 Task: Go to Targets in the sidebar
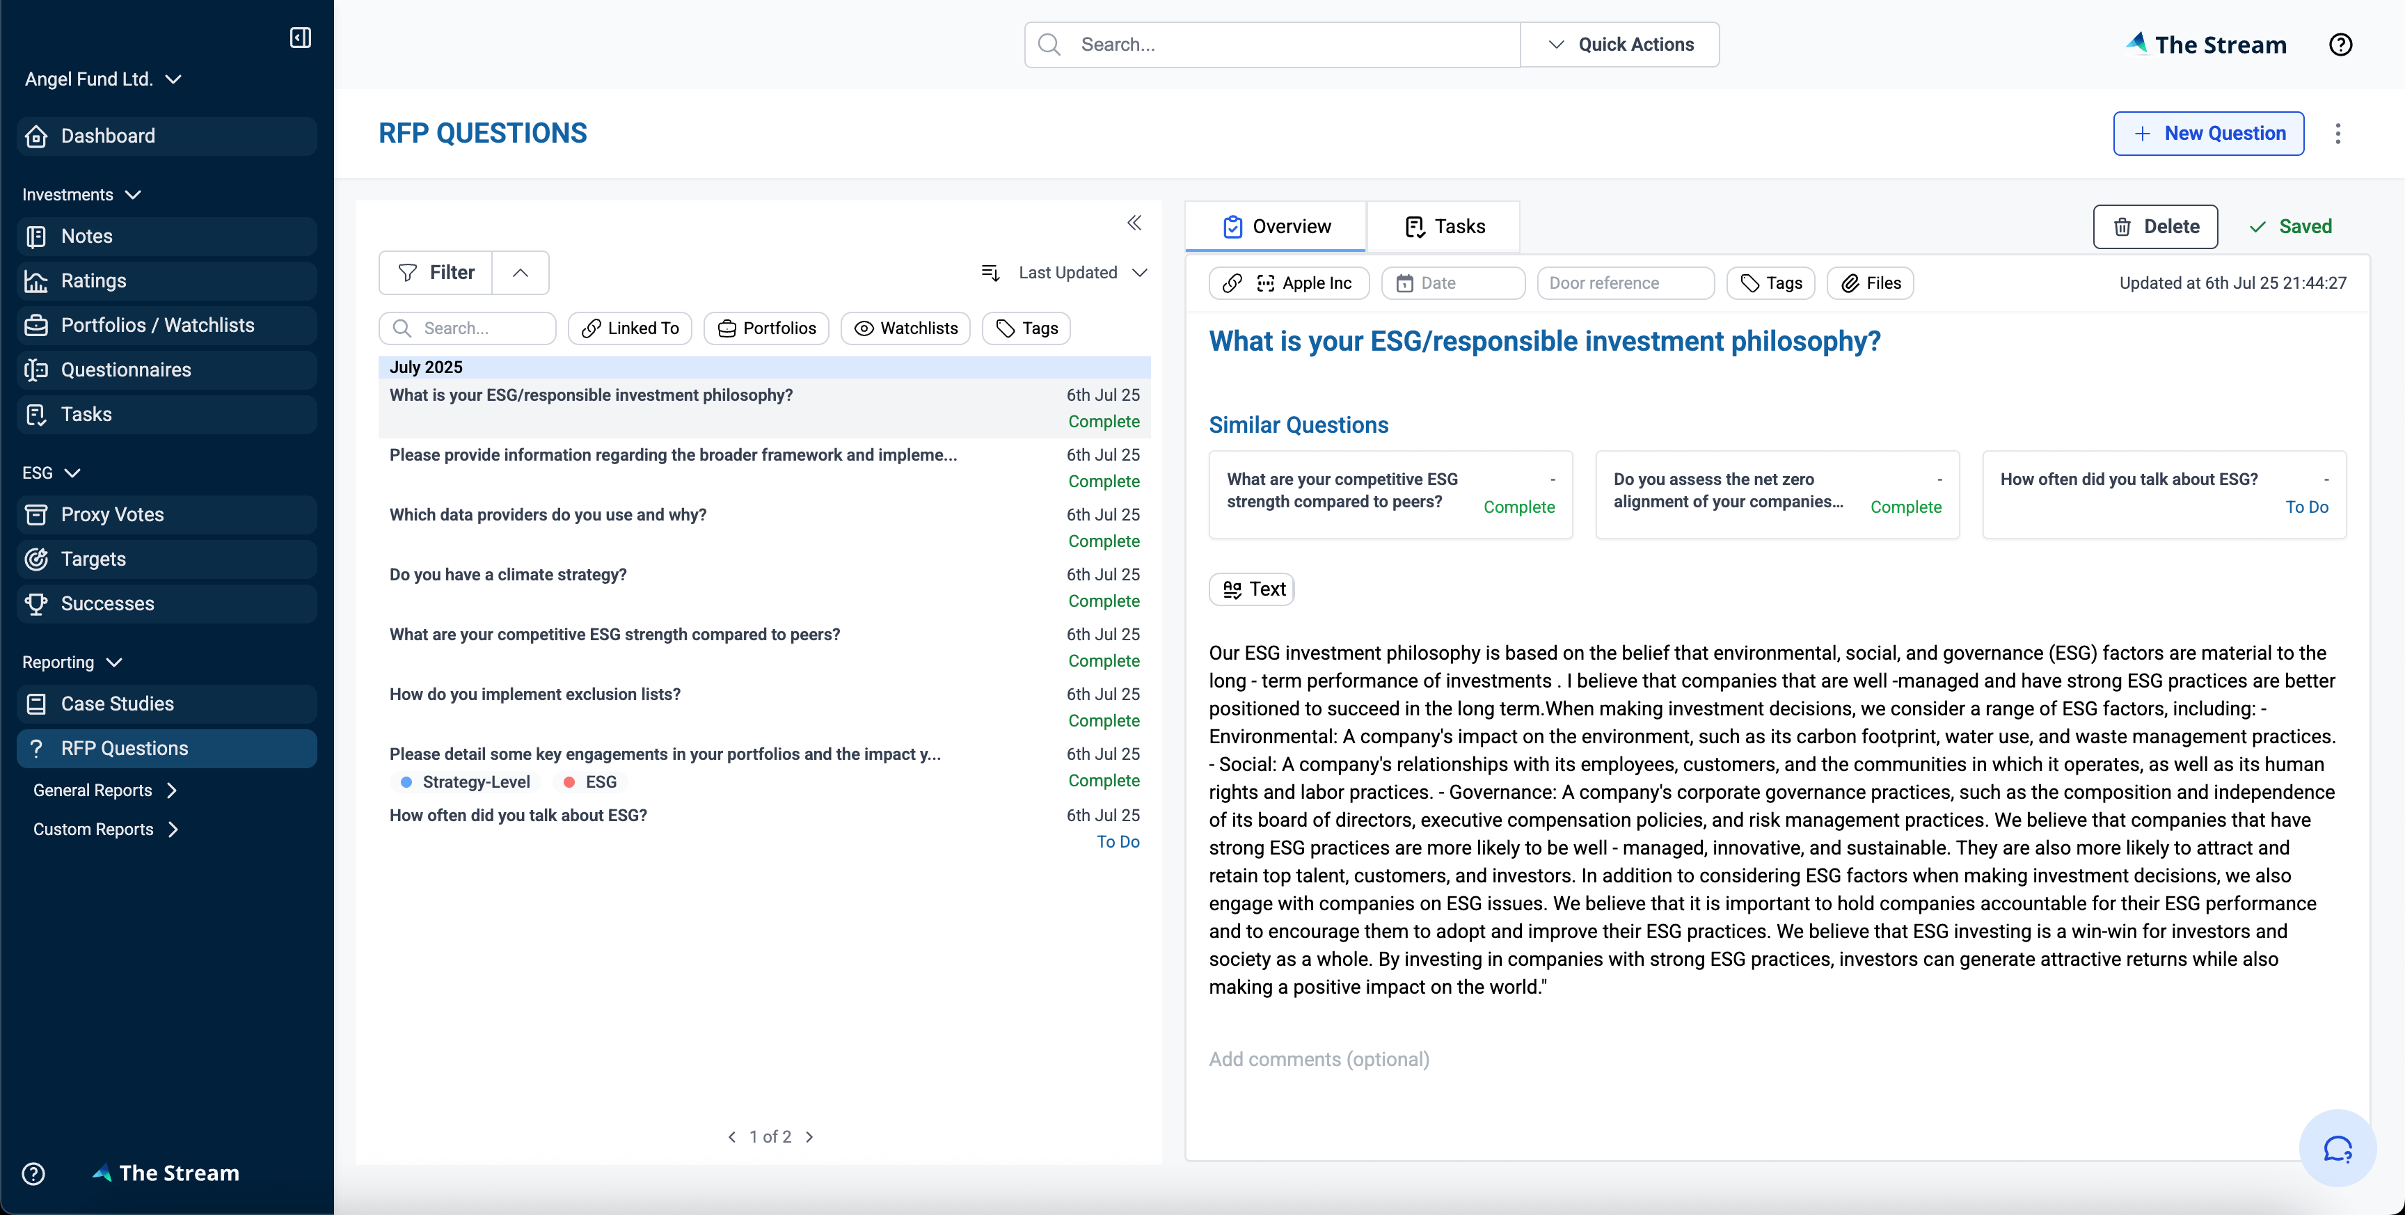point(93,559)
